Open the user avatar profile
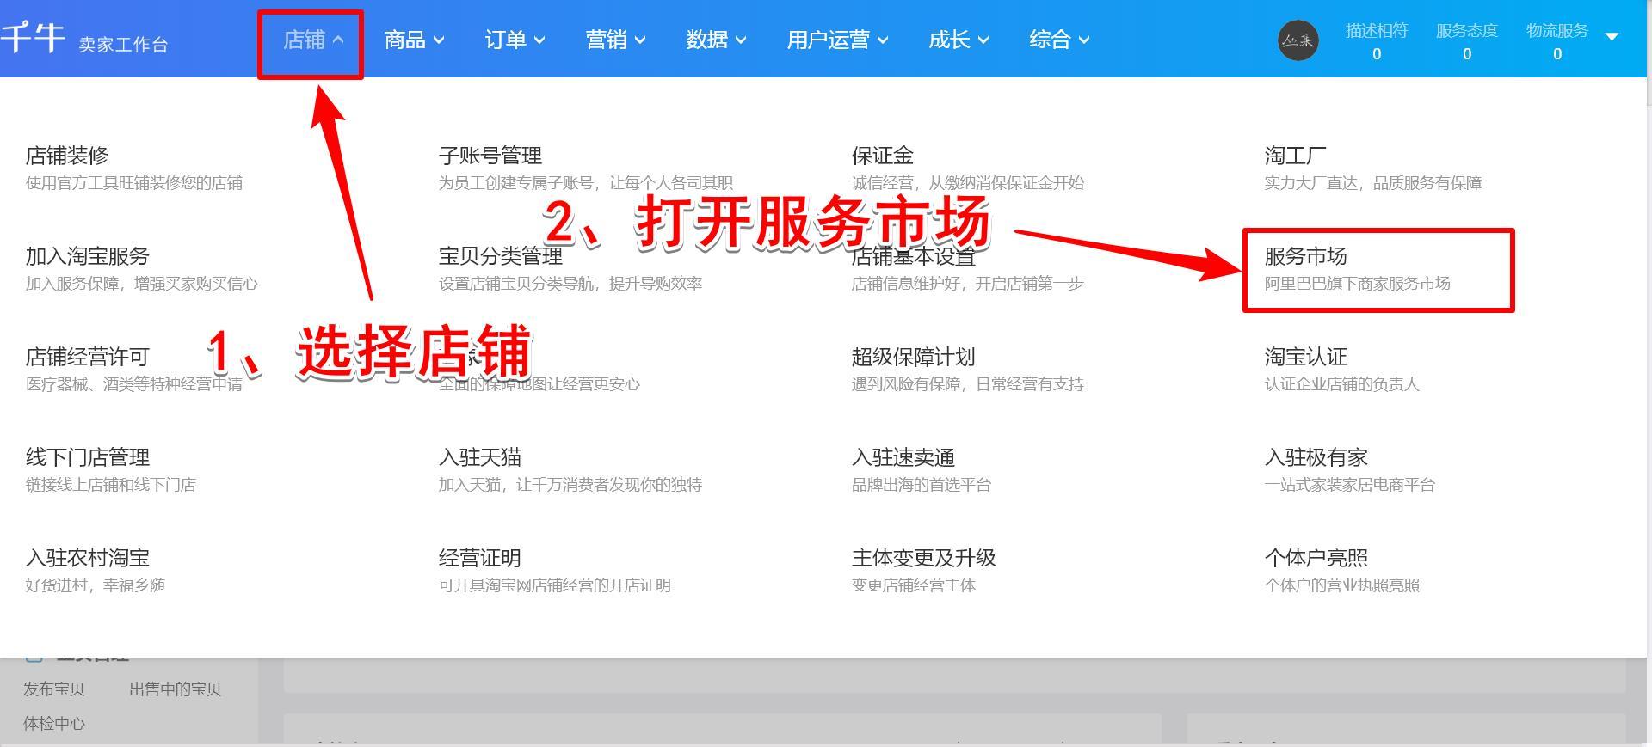Image resolution: width=1652 pixels, height=747 pixels. tap(1298, 40)
